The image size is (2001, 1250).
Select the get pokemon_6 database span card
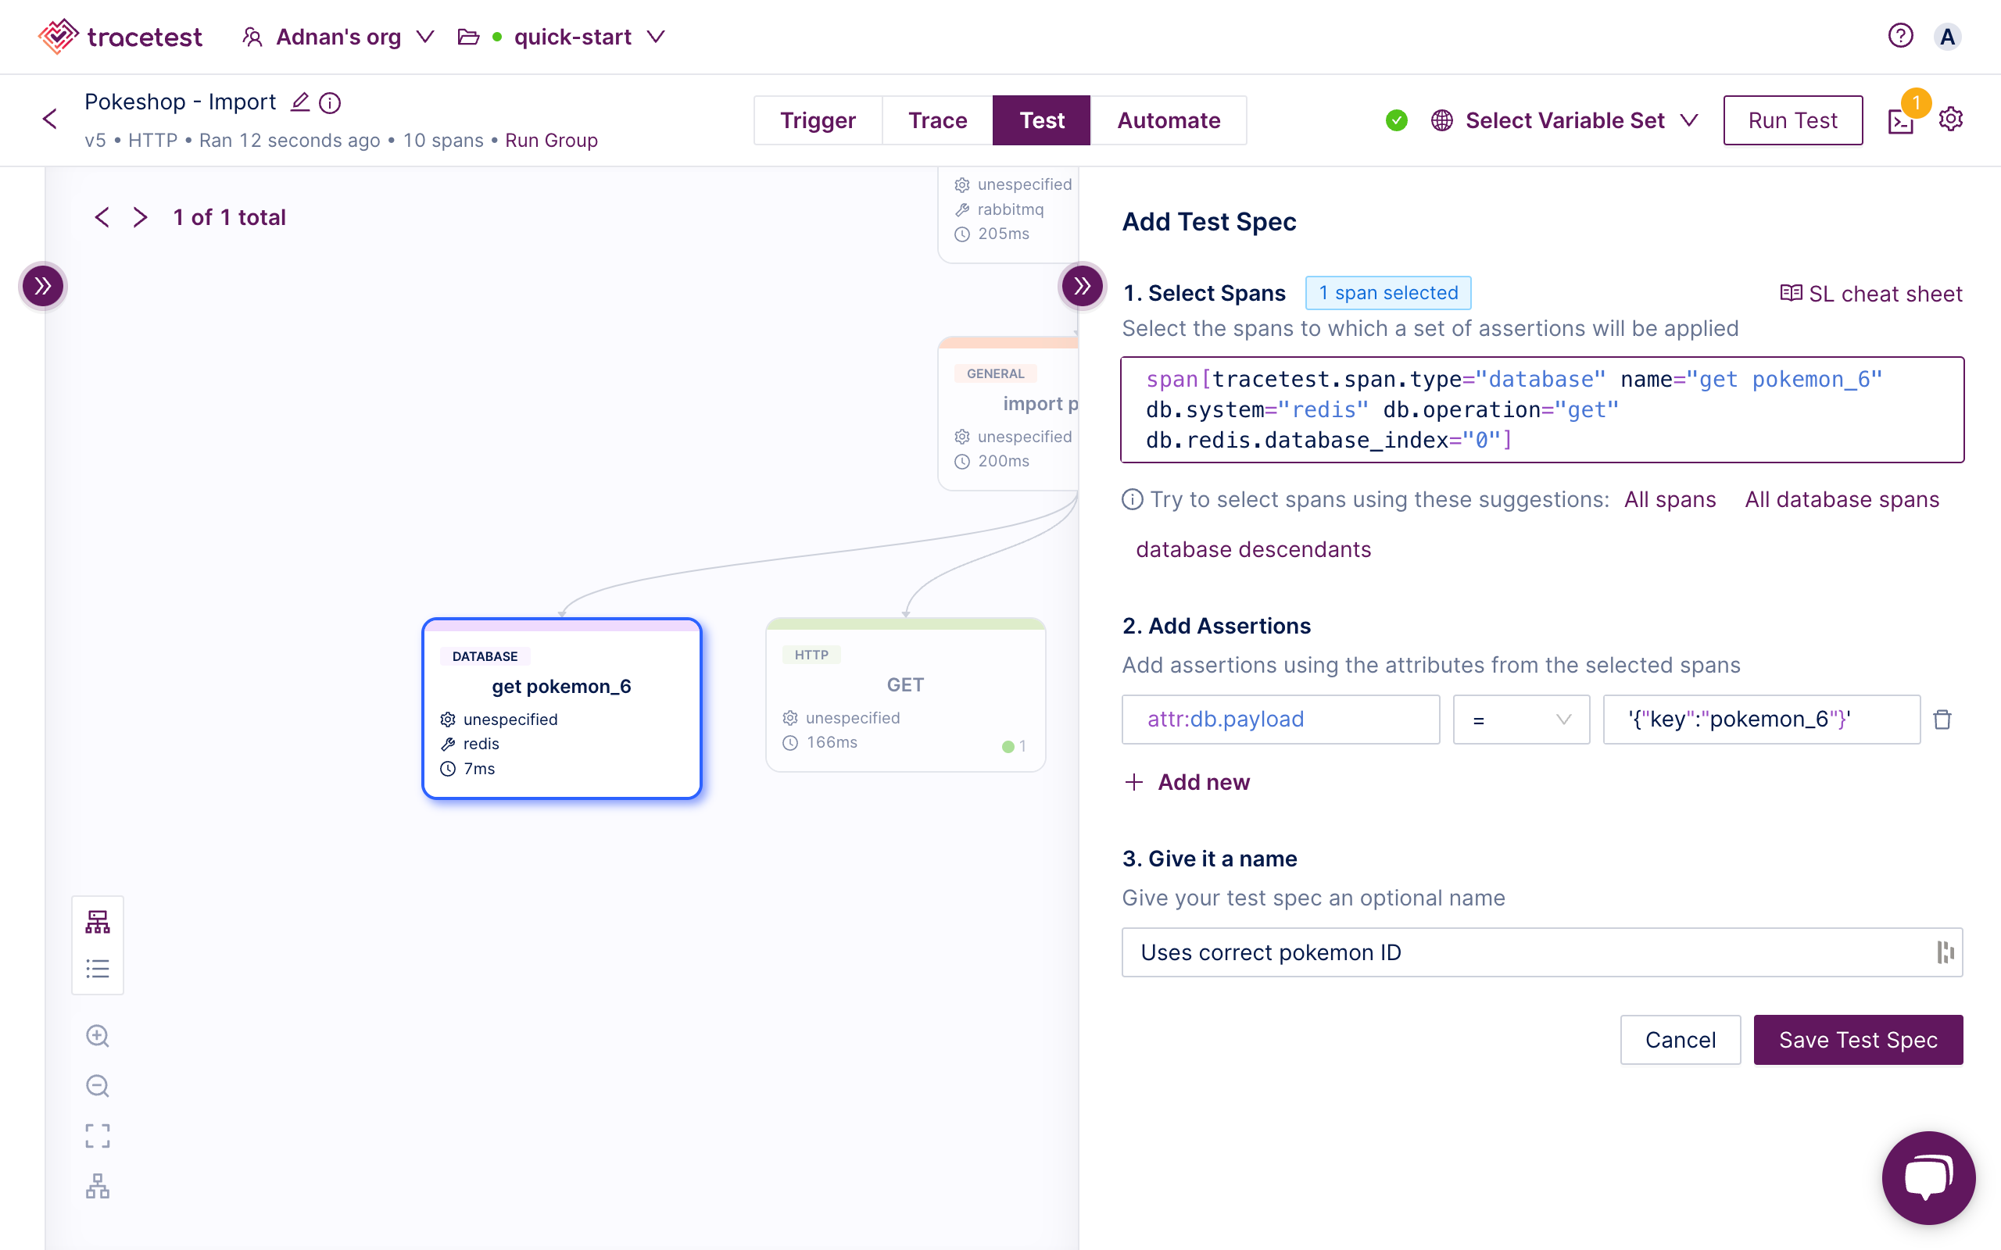tap(562, 709)
